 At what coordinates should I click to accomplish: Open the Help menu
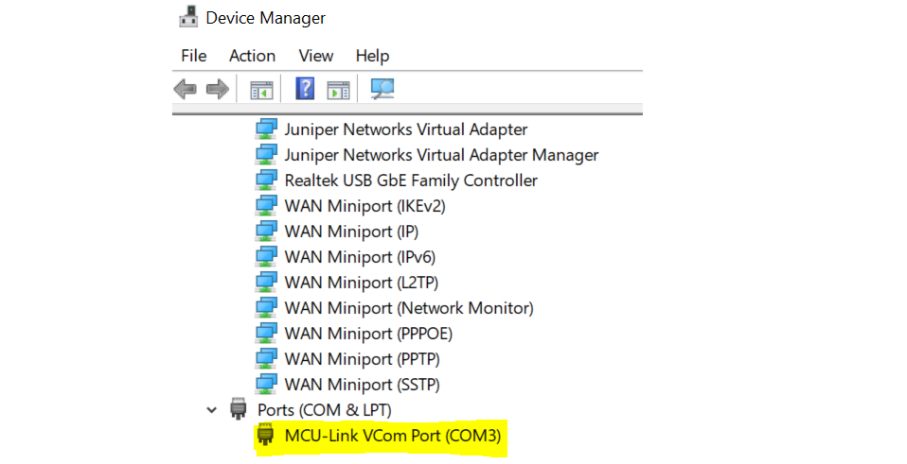click(x=372, y=56)
